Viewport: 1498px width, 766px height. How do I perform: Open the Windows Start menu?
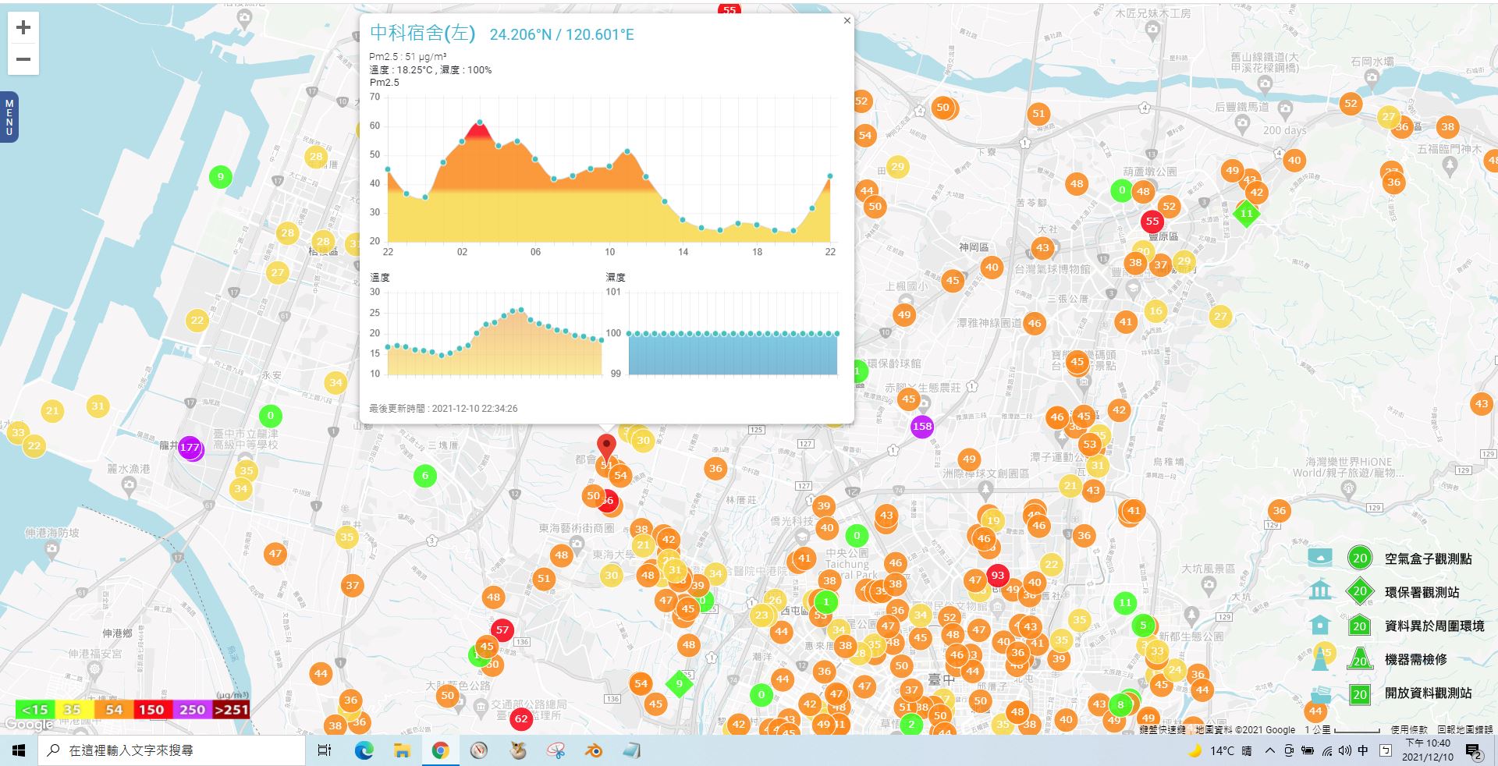tap(19, 750)
